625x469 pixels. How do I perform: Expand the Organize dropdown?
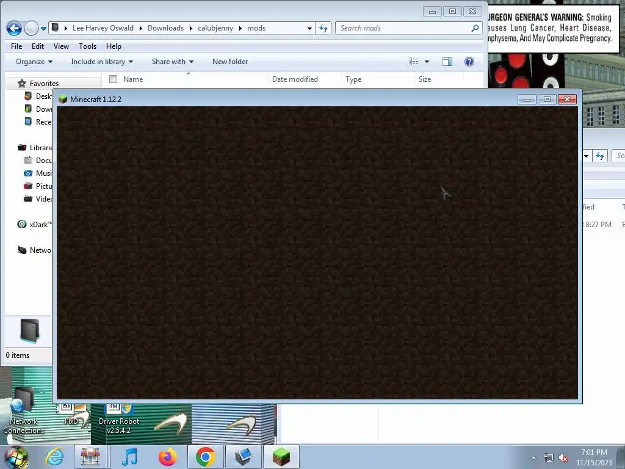[x=34, y=62]
